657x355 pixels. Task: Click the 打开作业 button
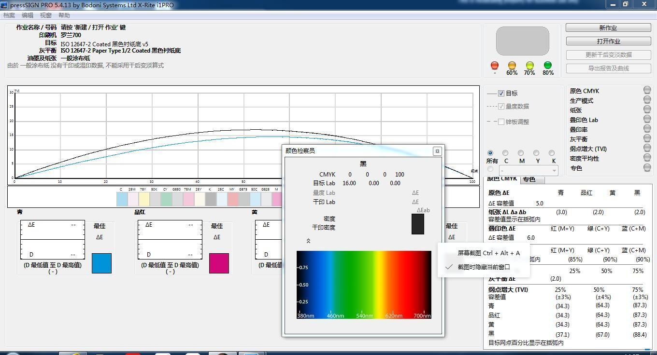click(x=608, y=41)
